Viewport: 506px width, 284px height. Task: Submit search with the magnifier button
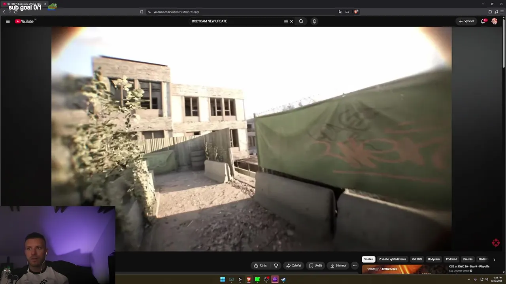(x=301, y=21)
